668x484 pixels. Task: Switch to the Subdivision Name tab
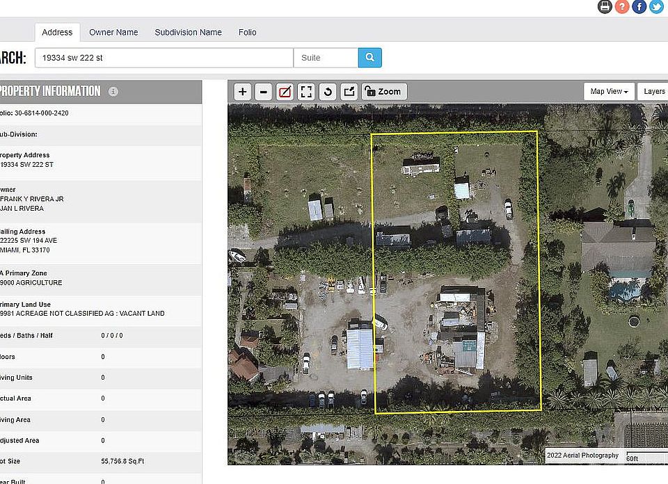[188, 32]
